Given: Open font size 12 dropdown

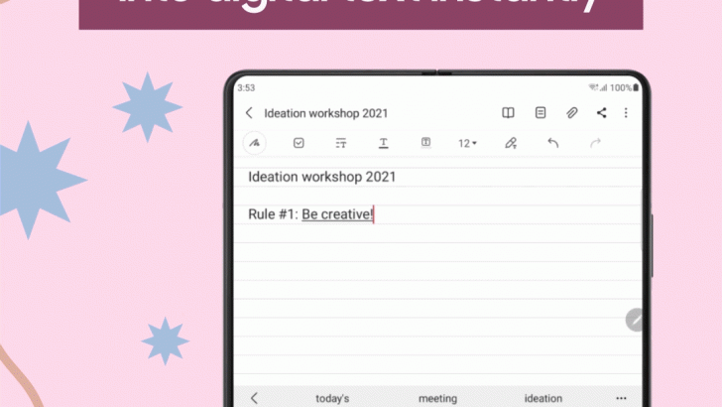Looking at the screenshot, I should pyautogui.click(x=467, y=143).
